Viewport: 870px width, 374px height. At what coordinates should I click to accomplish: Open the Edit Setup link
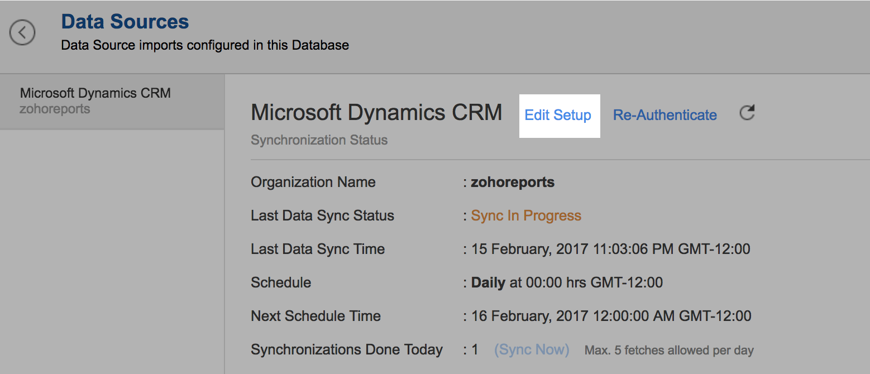[558, 115]
